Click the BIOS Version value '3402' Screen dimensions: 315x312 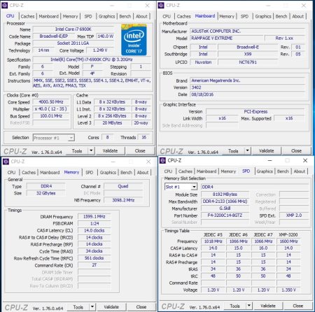pyautogui.click(x=248, y=87)
